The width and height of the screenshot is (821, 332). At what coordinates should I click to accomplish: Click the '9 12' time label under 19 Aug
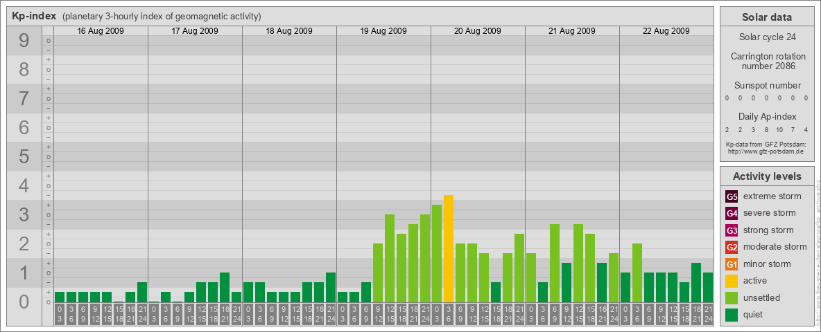click(x=377, y=314)
